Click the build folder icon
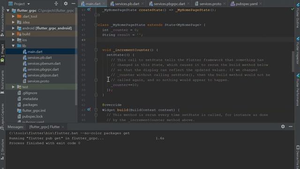This screenshot has width=300, height=169. (19, 34)
